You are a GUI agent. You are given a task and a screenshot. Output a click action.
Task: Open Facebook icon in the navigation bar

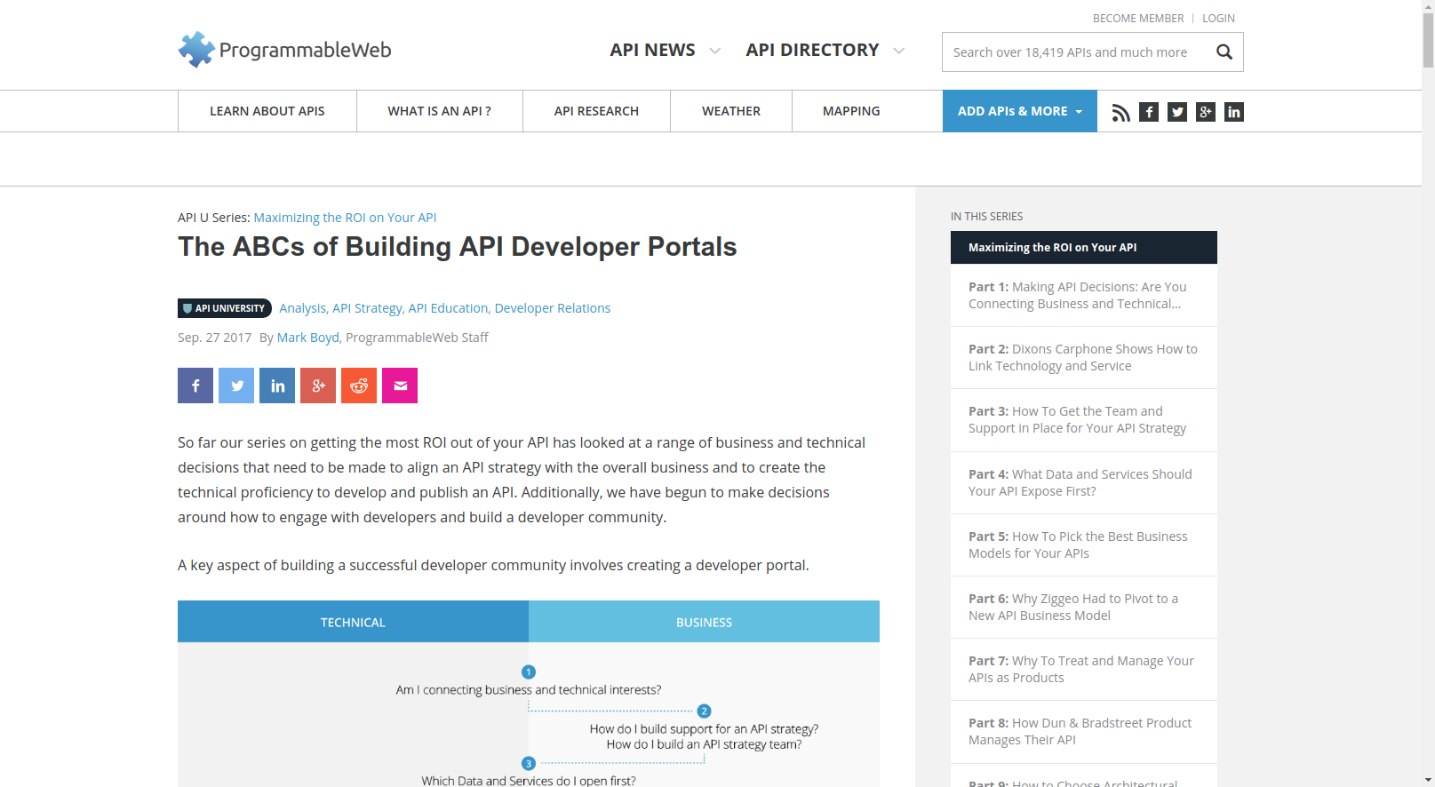(1149, 112)
